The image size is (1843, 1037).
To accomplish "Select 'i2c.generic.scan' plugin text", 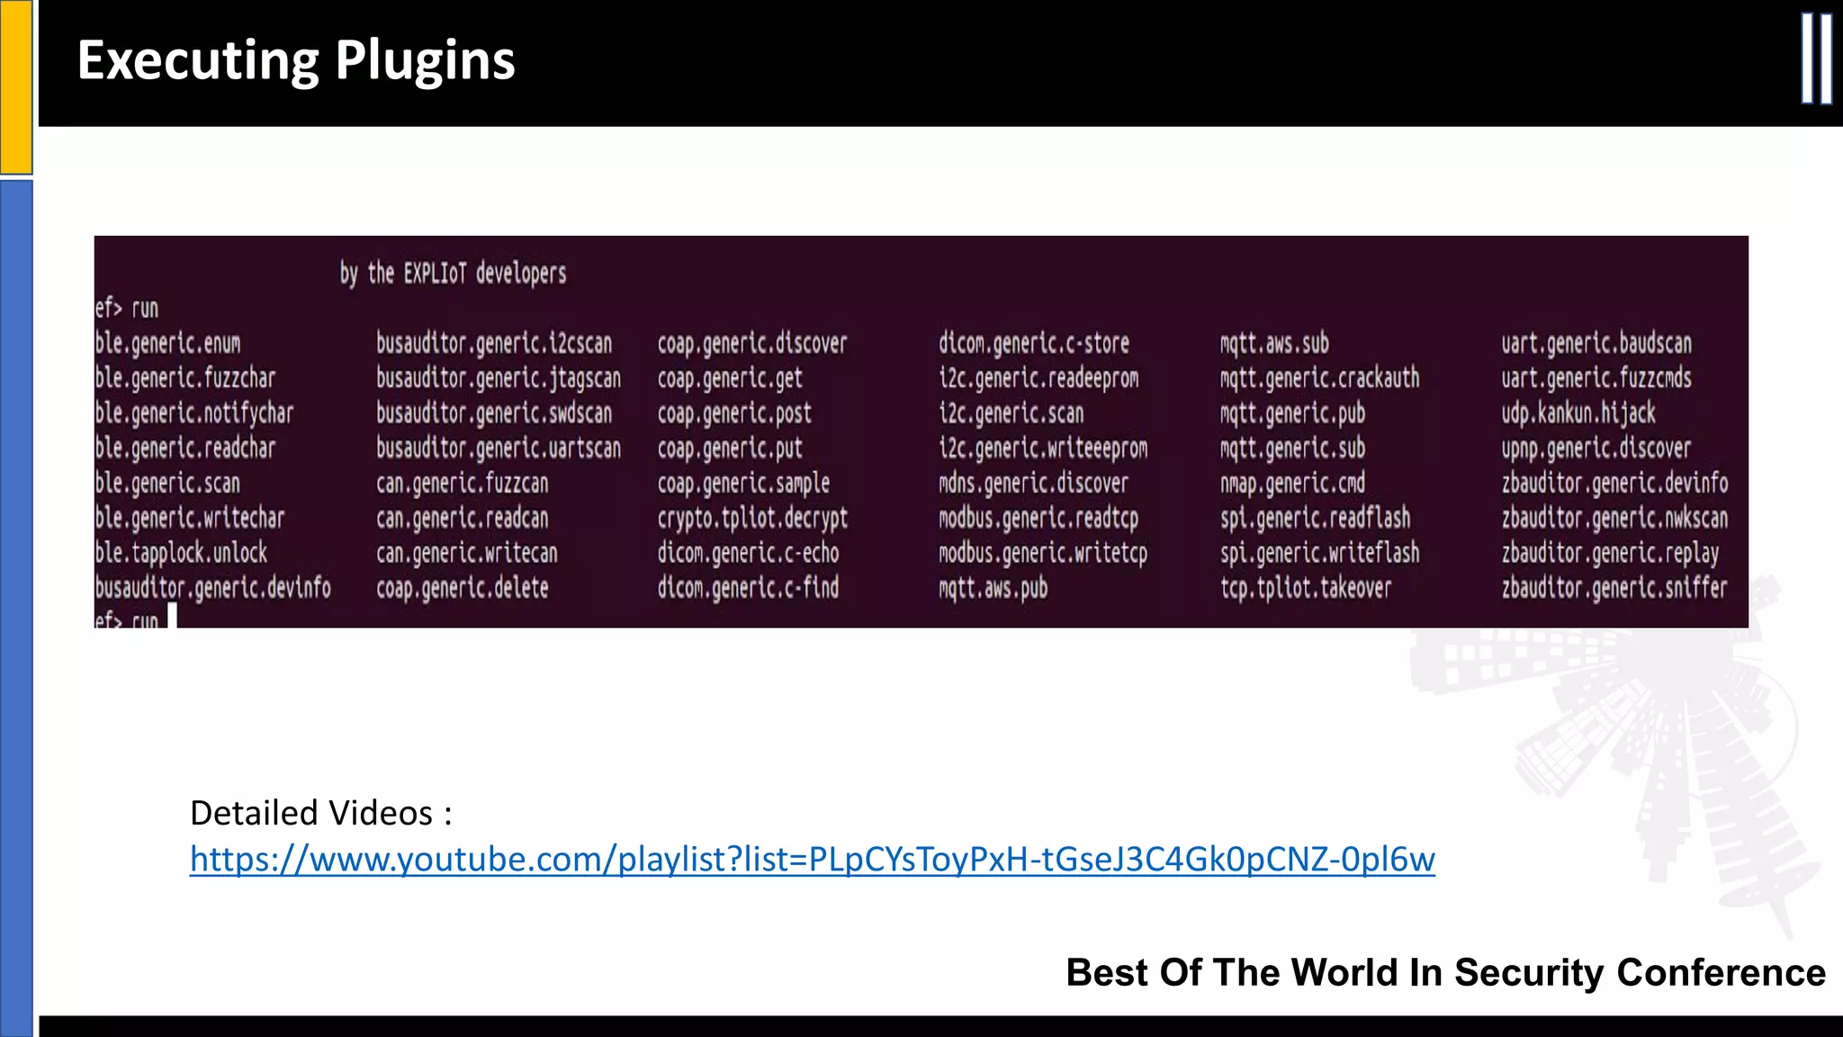I will tap(1011, 413).
